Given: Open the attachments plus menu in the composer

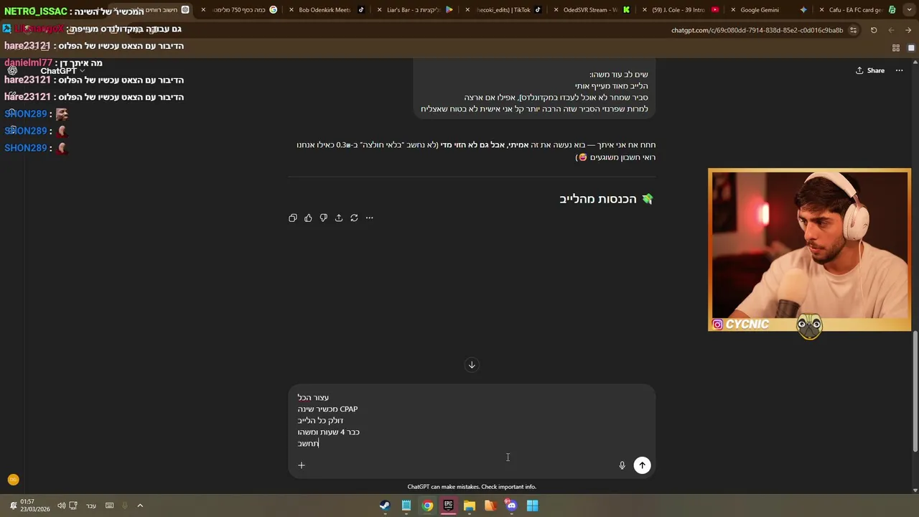Looking at the screenshot, I should click(x=302, y=465).
